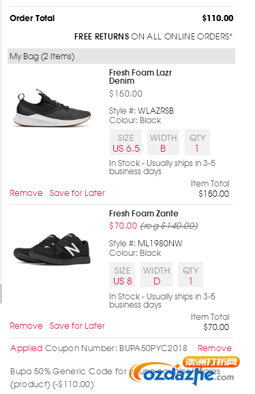Open Fresh Foam Lazr Denim product title
The width and height of the screenshot is (255, 394).
point(140,77)
